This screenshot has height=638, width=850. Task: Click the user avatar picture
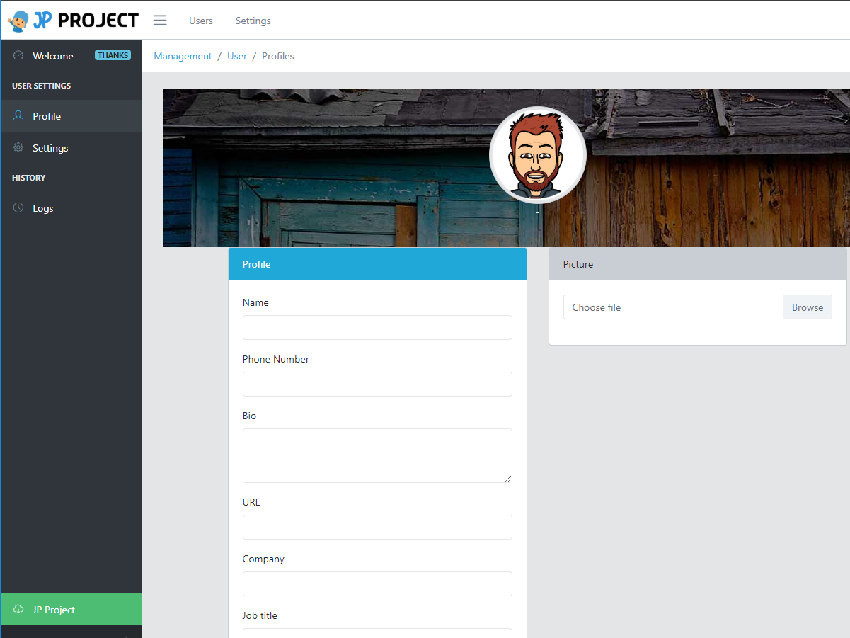point(537,154)
